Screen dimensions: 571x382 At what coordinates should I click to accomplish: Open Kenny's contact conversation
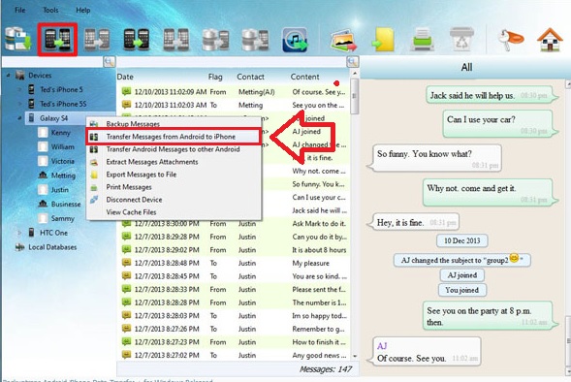[60, 133]
